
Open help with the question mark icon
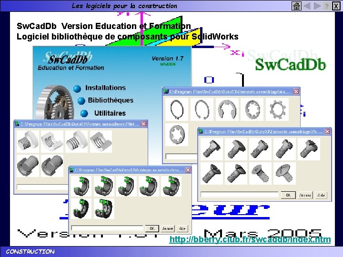point(327,6)
